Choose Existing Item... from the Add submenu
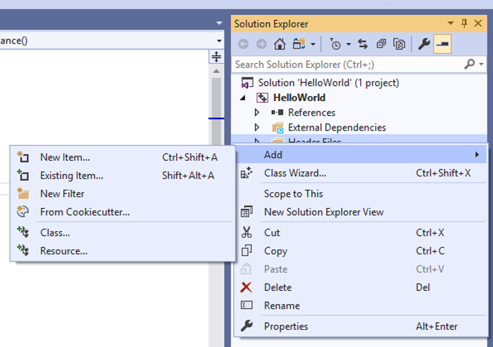493x347 pixels. click(x=71, y=176)
